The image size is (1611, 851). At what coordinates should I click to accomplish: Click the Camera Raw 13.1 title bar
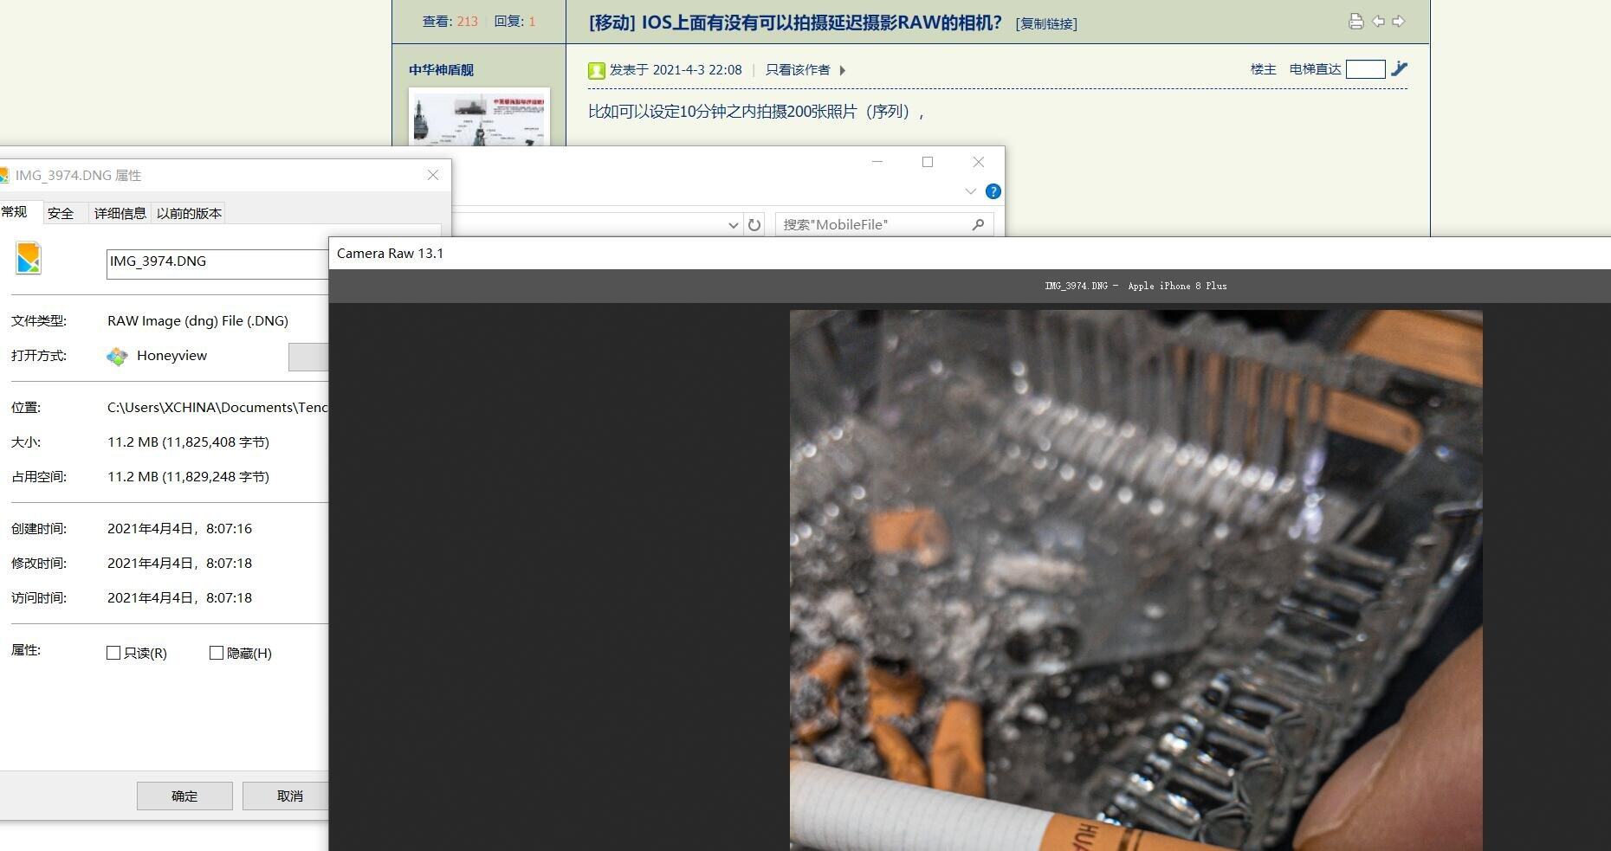970,254
